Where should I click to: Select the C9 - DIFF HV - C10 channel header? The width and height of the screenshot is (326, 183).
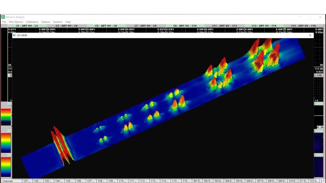185,26
